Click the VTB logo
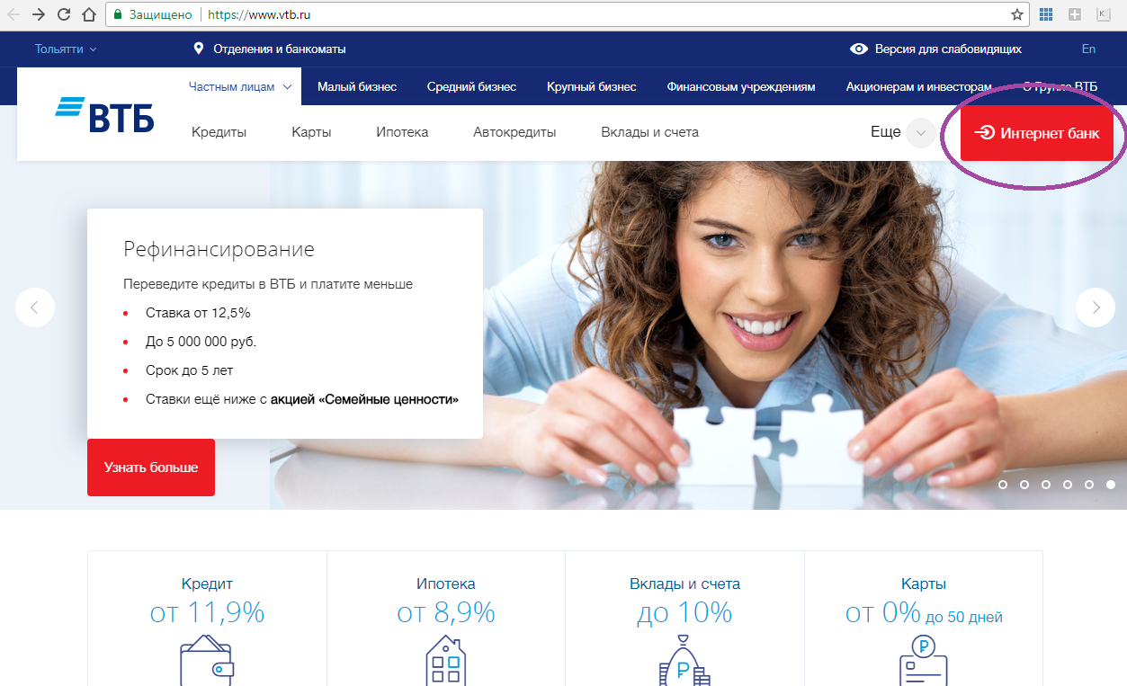The width and height of the screenshot is (1127, 686). point(104,114)
